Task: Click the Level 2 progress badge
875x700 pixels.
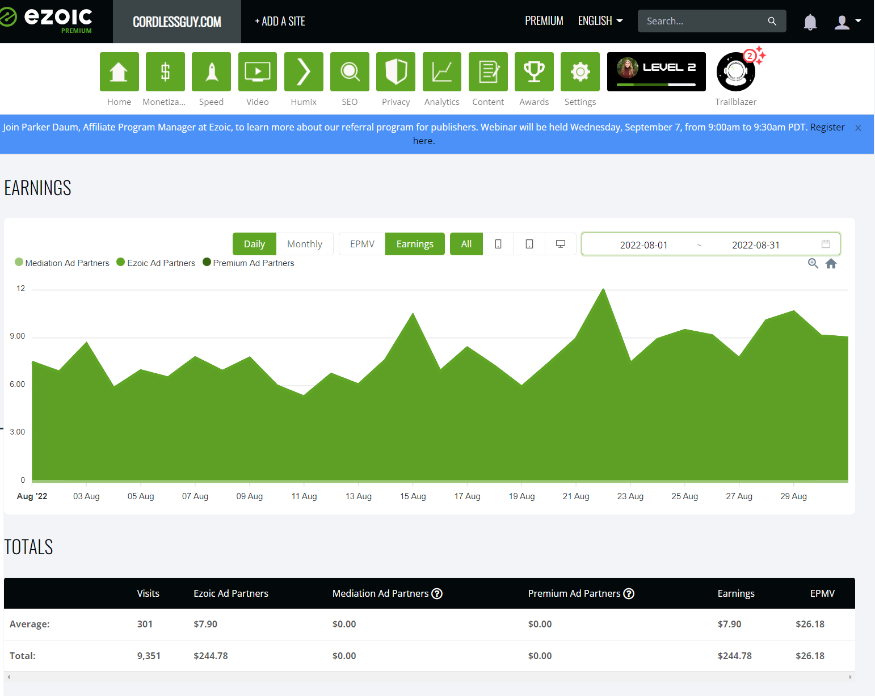Action: coord(657,71)
